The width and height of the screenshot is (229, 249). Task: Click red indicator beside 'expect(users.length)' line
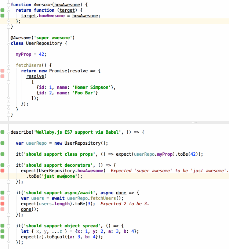pos(3,204)
